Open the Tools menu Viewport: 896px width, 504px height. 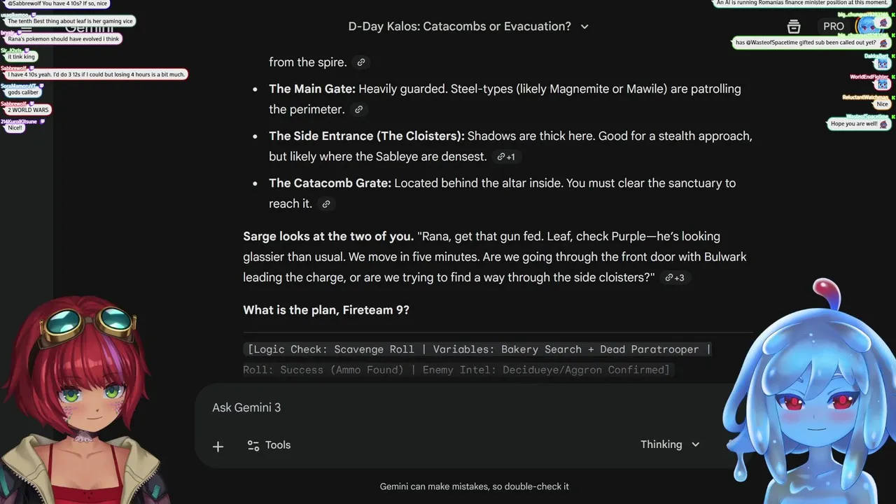[269, 445]
